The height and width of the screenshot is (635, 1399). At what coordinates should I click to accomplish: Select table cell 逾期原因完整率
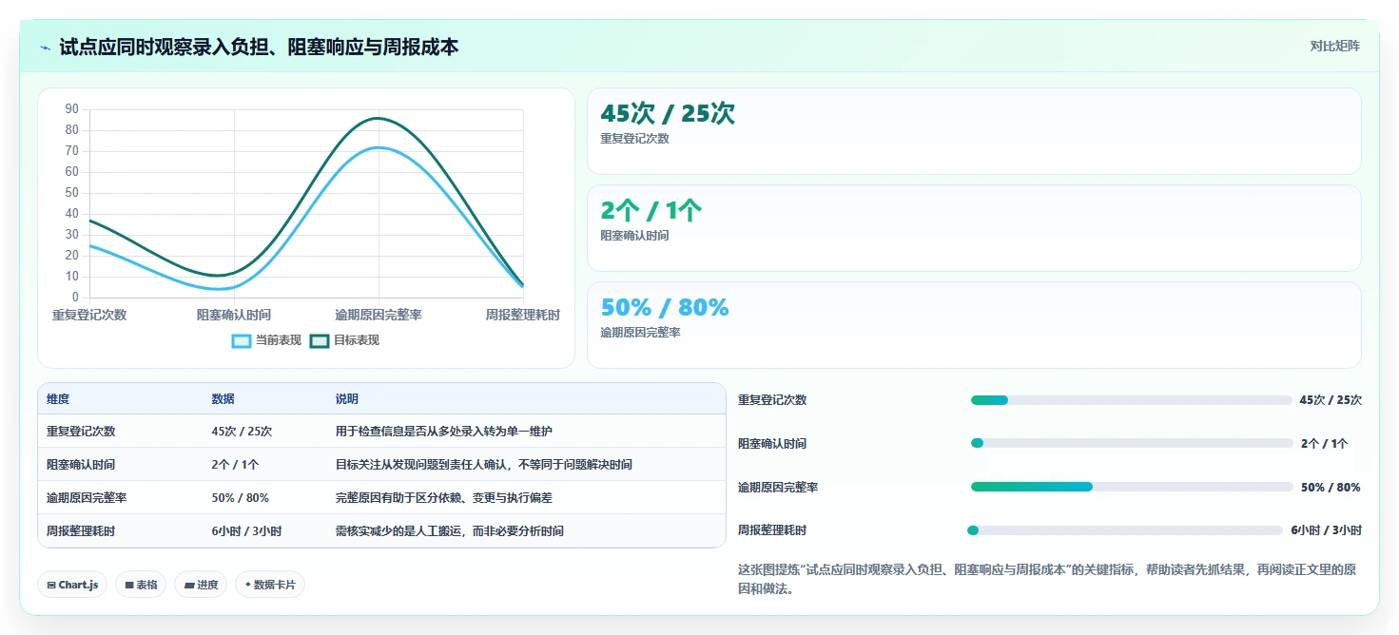[x=87, y=498]
